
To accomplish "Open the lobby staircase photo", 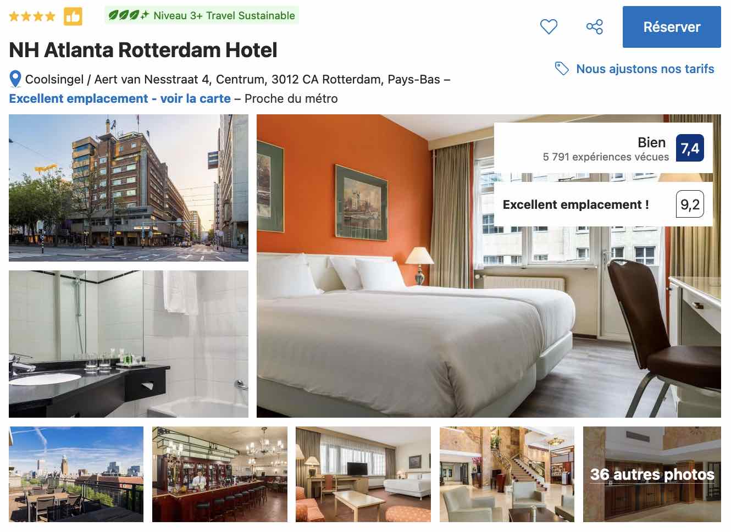I will 507,474.
